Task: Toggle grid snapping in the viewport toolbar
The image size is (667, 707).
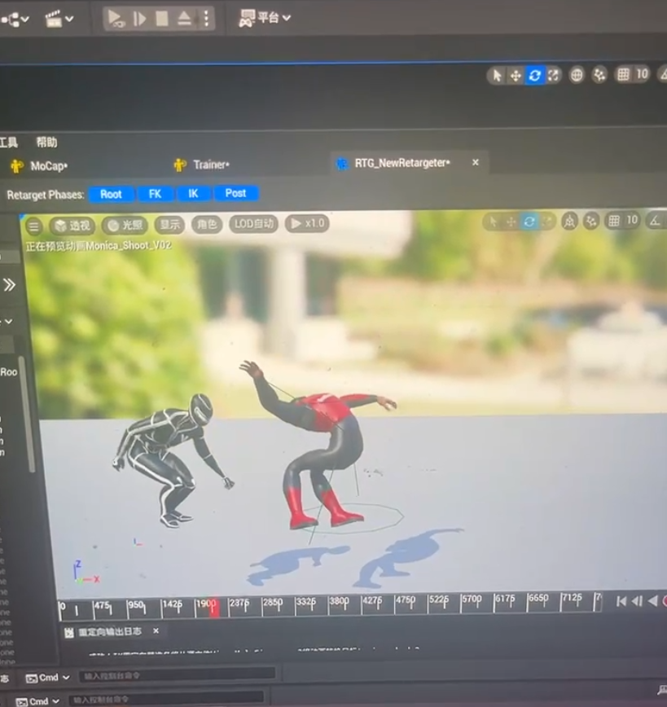Action: tap(614, 221)
